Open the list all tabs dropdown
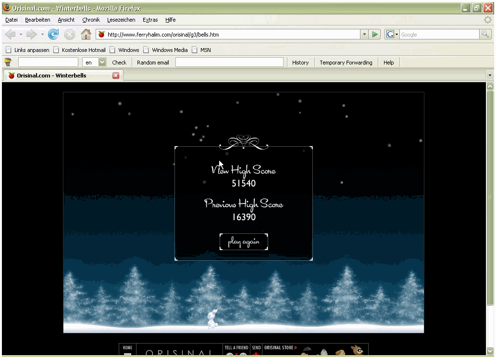The image size is (496, 357). click(490, 76)
